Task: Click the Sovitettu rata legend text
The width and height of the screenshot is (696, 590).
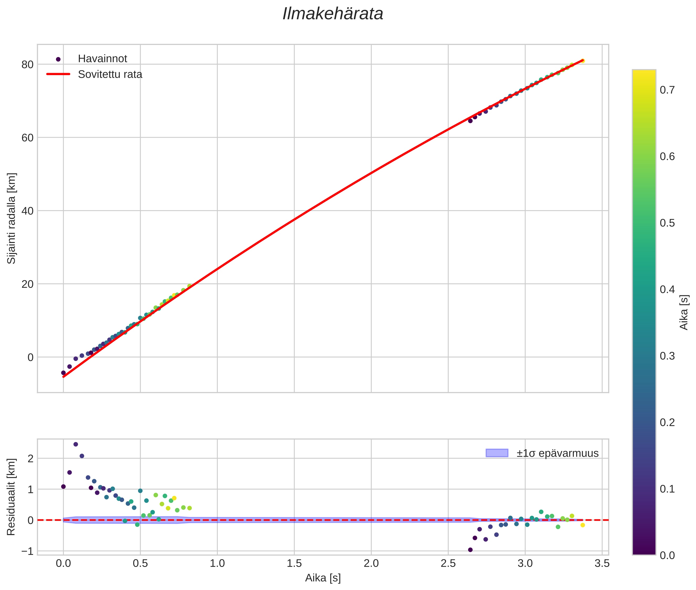Action: pos(110,74)
